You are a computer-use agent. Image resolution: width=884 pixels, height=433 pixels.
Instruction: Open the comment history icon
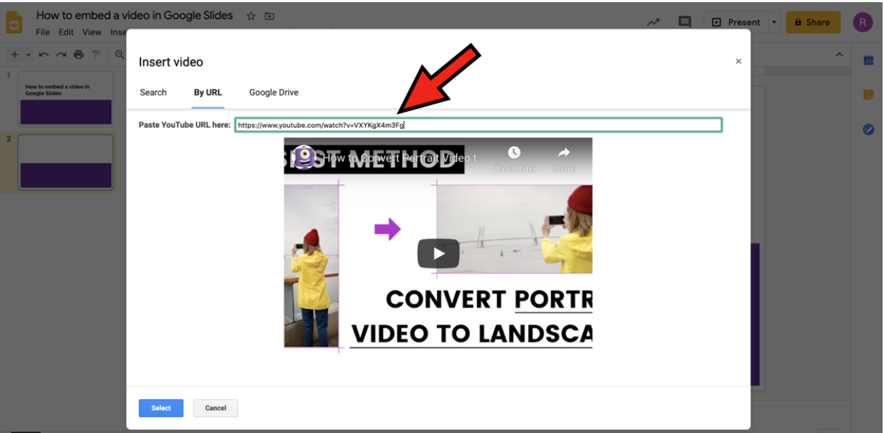point(684,22)
